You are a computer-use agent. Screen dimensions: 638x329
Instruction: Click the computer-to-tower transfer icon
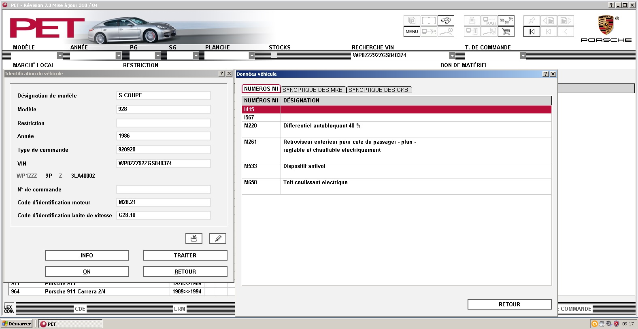(472, 32)
